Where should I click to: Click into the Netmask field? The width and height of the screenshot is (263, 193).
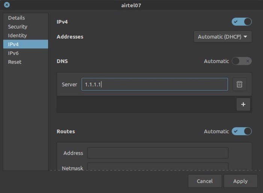coord(157,167)
